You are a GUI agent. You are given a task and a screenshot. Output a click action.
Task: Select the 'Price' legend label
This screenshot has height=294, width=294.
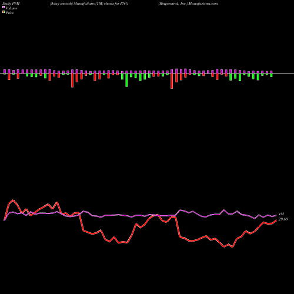(x=9, y=13)
